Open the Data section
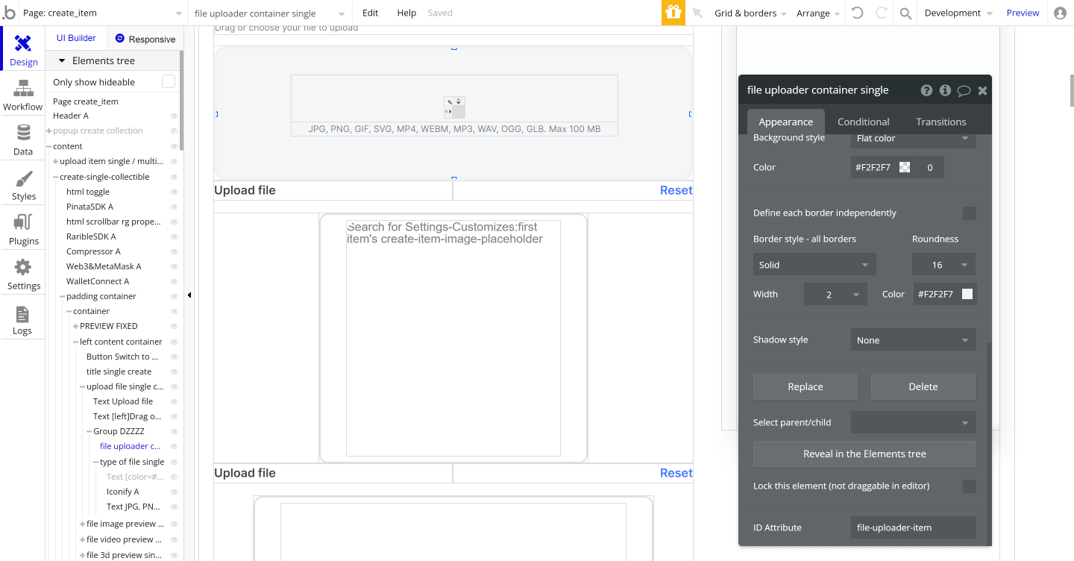 (x=22, y=140)
